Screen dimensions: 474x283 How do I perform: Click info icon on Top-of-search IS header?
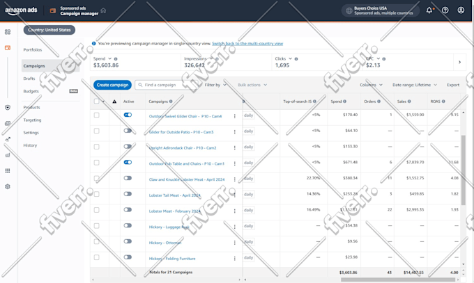coord(314,102)
